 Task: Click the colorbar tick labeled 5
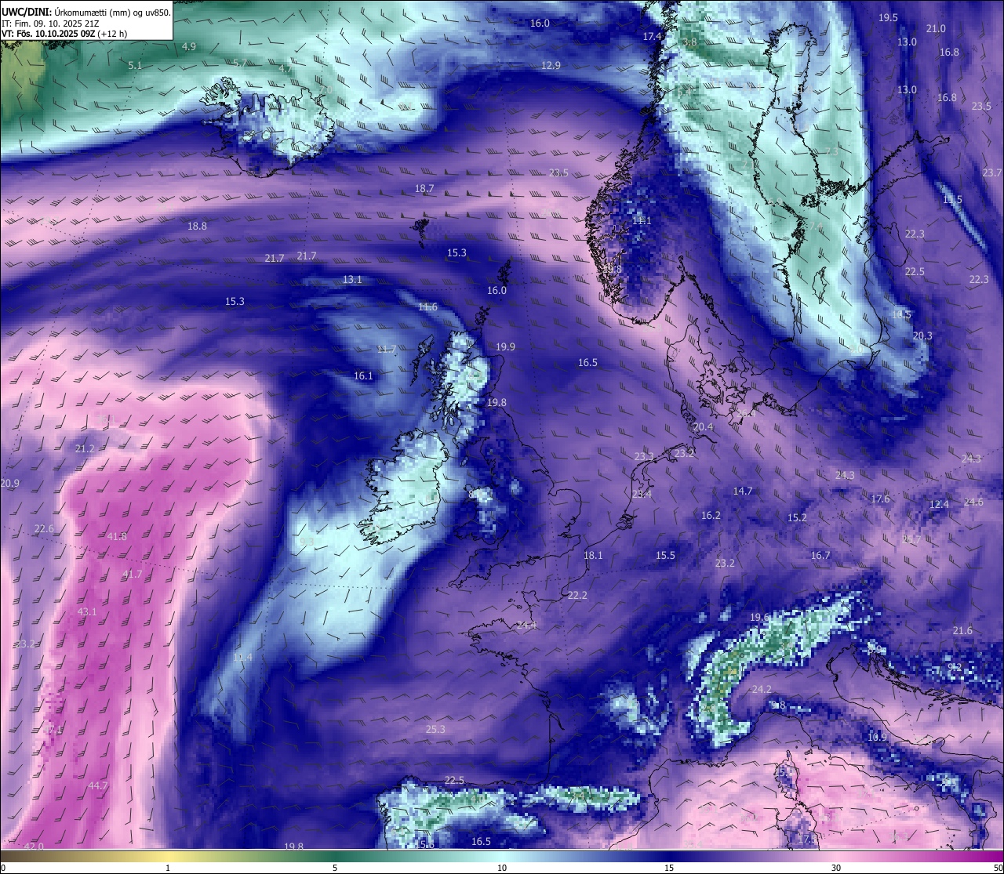(x=335, y=868)
